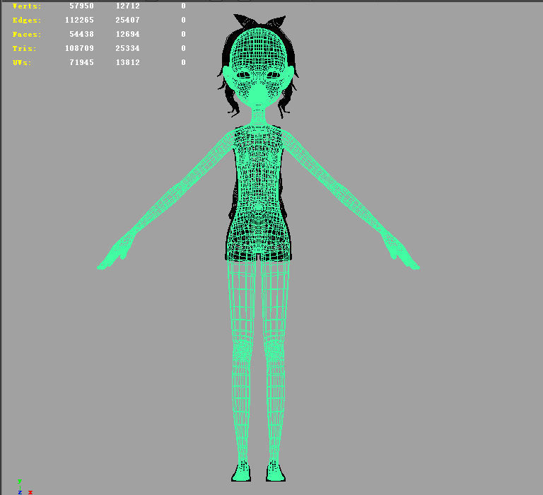Image resolution: width=543 pixels, height=495 pixels.
Task: Select the Edges label in the HUD
Action: tap(27, 21)
